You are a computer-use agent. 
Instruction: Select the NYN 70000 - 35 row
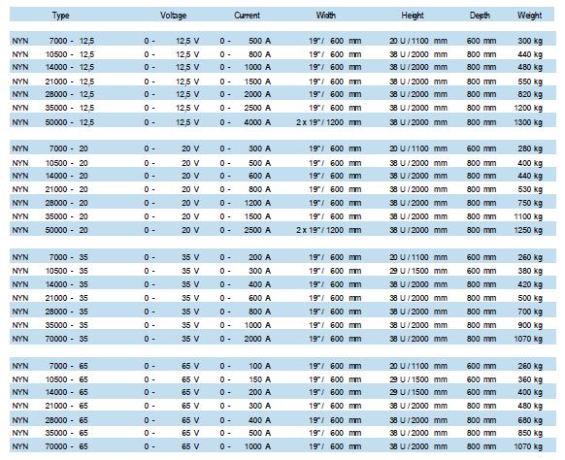[282, 339]
